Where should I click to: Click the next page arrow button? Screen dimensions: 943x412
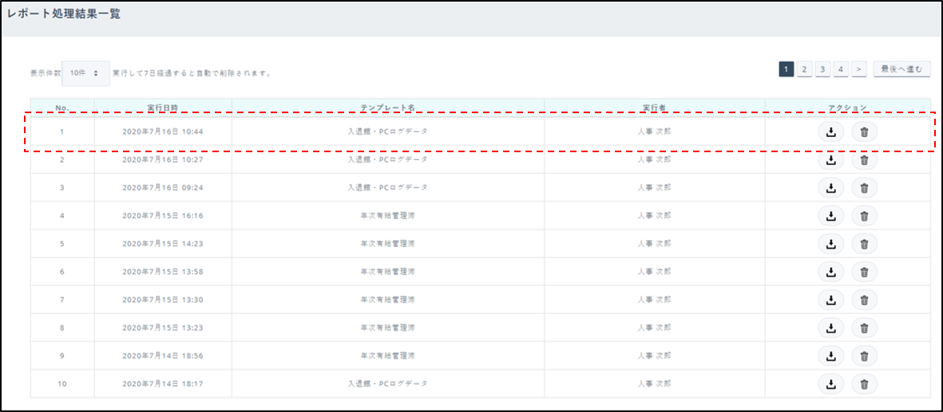click(859, 69)
